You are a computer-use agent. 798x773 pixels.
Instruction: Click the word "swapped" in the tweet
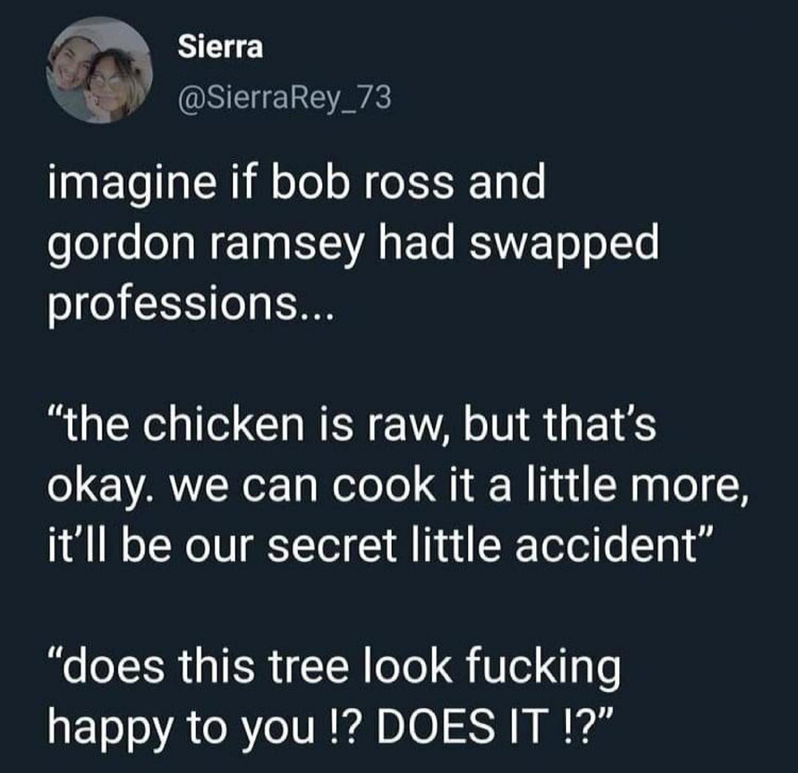(565, 246)
